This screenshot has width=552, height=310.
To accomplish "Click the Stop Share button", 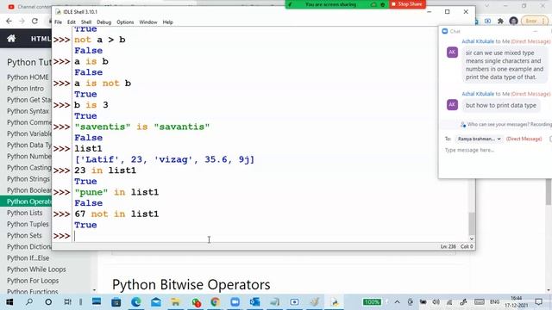I will click(x=407, y=4).
